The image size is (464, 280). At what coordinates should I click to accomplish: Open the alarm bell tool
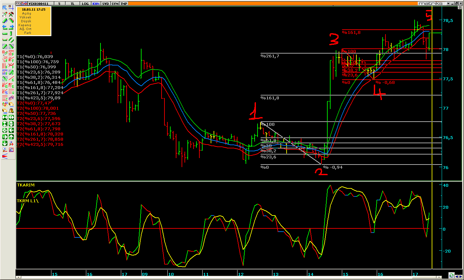(11, 111)
